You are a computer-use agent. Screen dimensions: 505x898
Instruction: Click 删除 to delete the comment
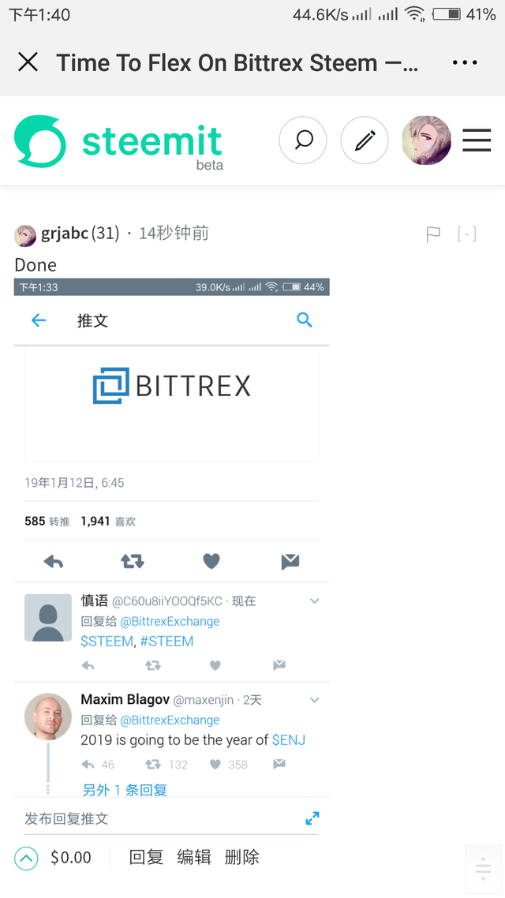[x=242, y=857]
